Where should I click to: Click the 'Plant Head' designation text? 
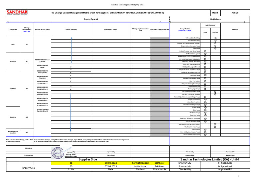111,155
